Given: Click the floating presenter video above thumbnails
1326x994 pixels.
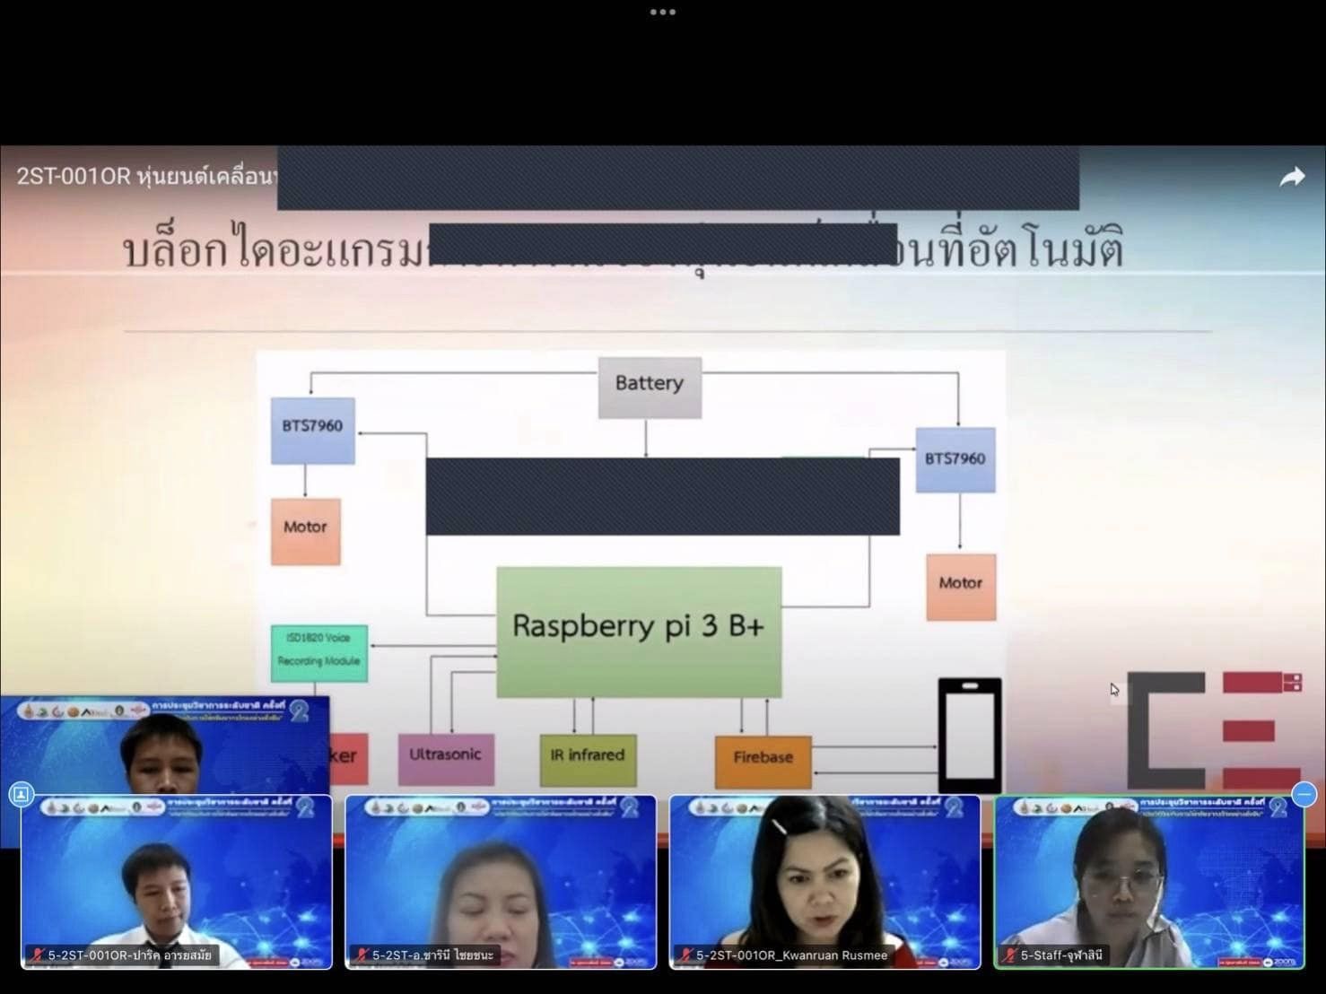Looking at the screenshot, I should (x=165, y=744).
